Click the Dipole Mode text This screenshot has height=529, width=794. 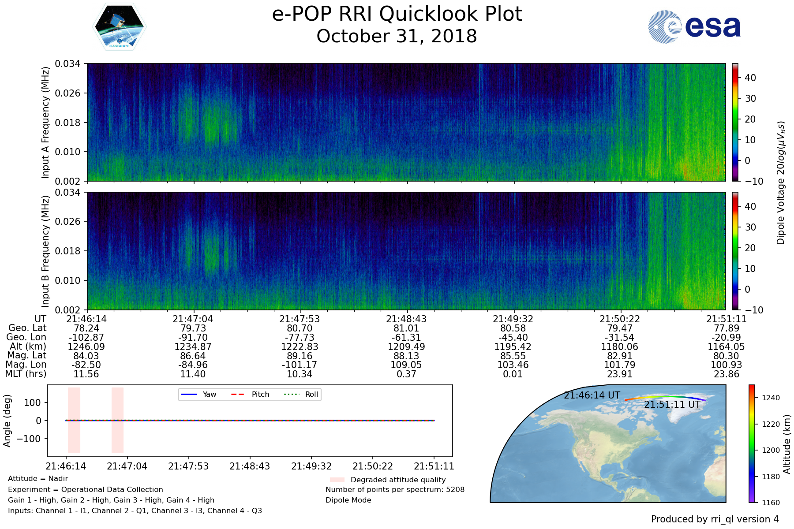[x=348, y=500]
